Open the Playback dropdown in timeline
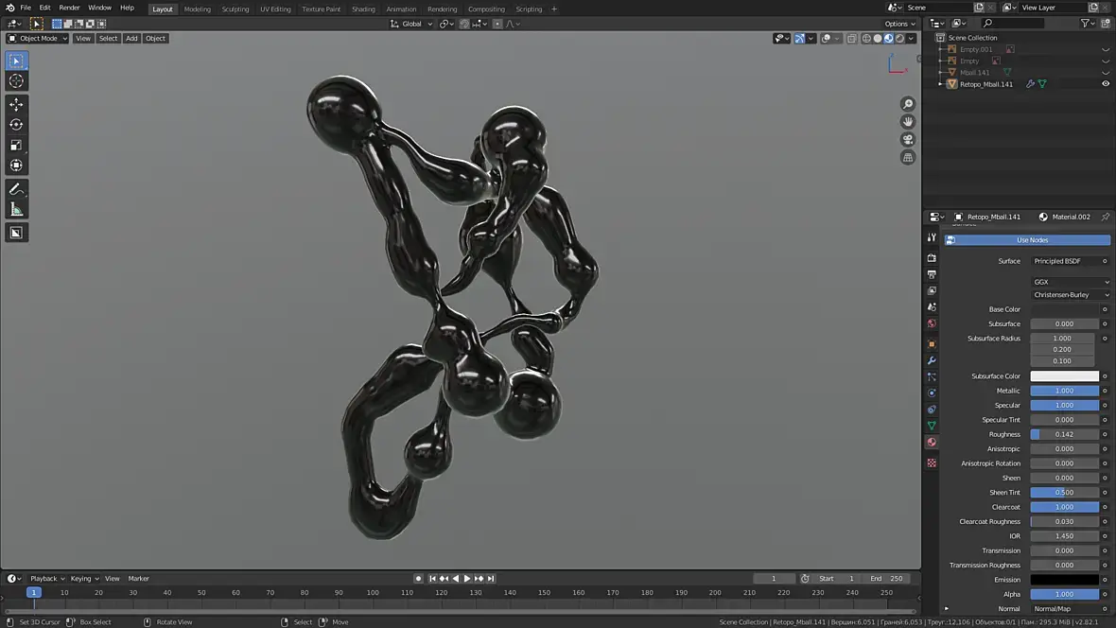Viewport: 1116px width, 628px height. 47,579
